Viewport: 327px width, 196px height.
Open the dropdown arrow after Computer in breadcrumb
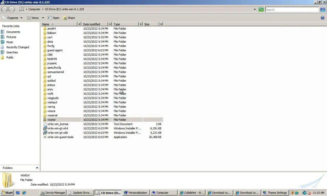43,9
